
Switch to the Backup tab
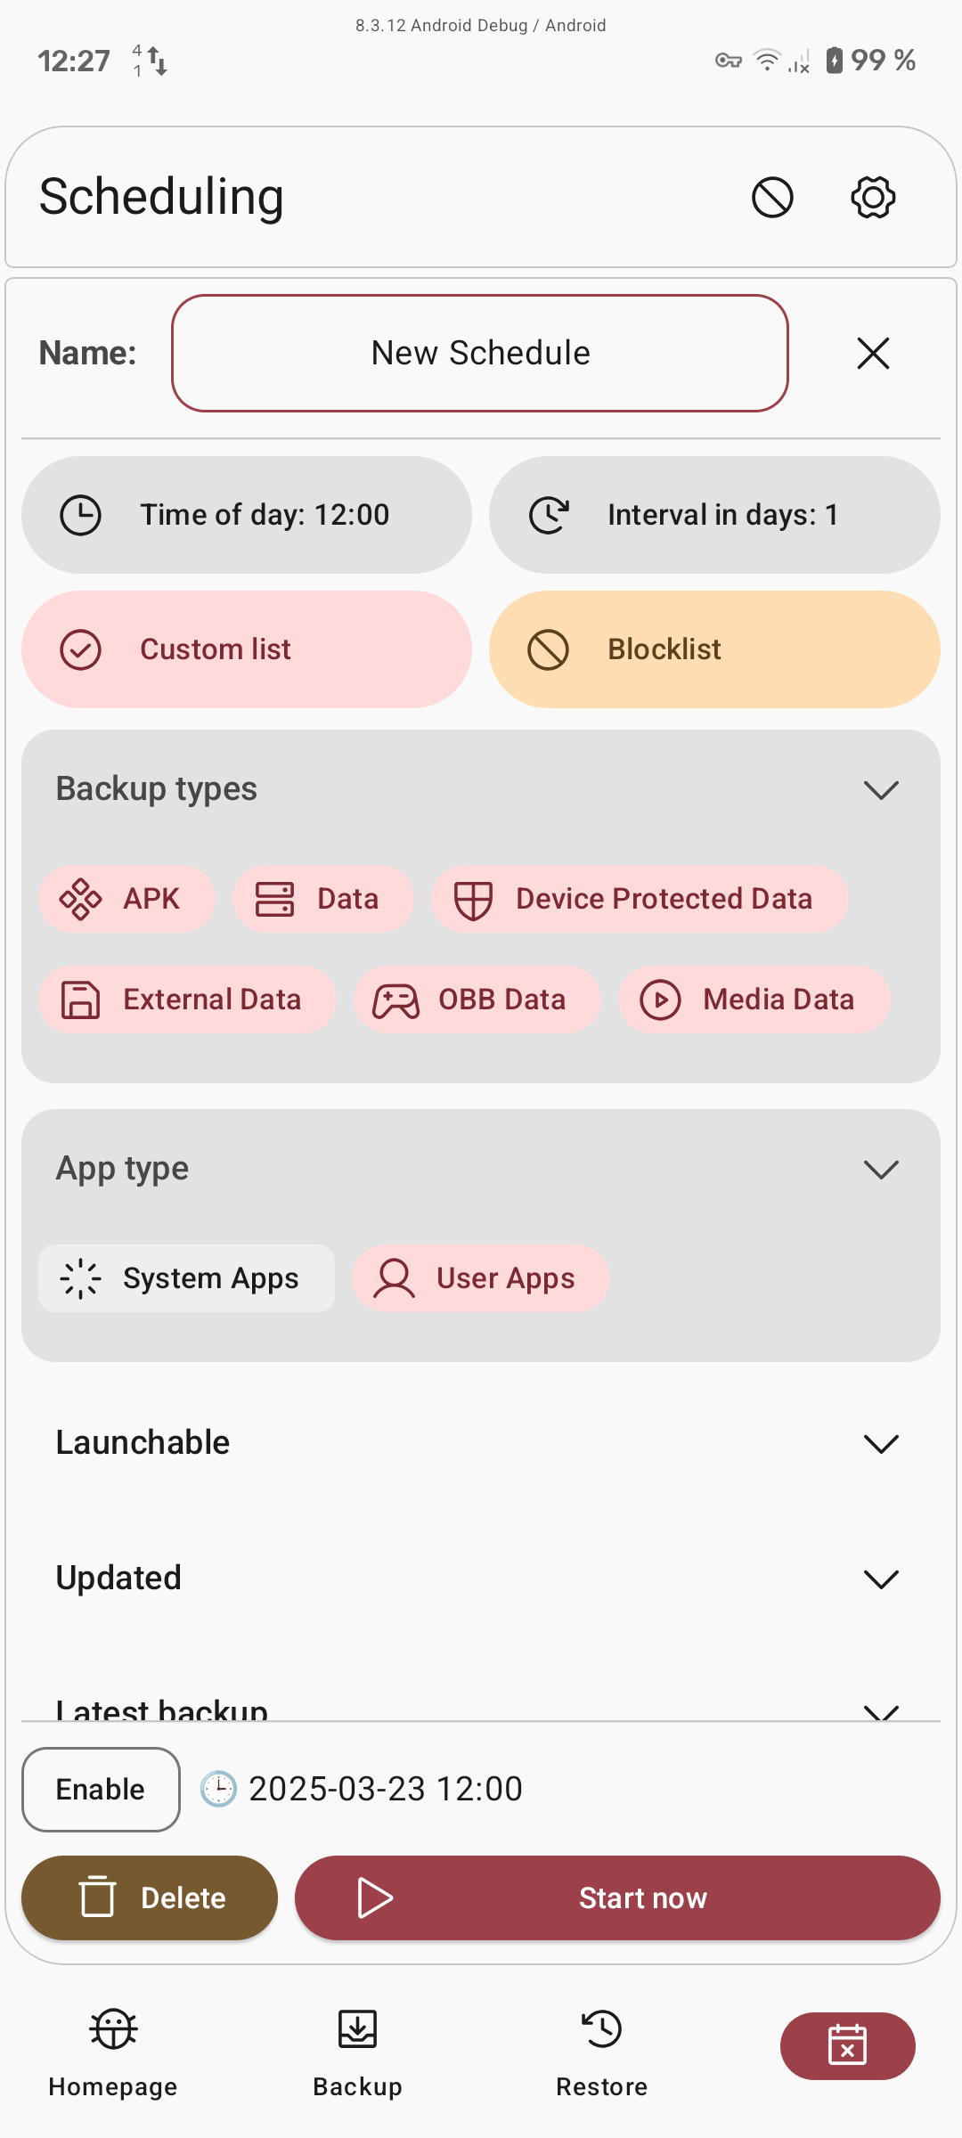[357, 2047]
